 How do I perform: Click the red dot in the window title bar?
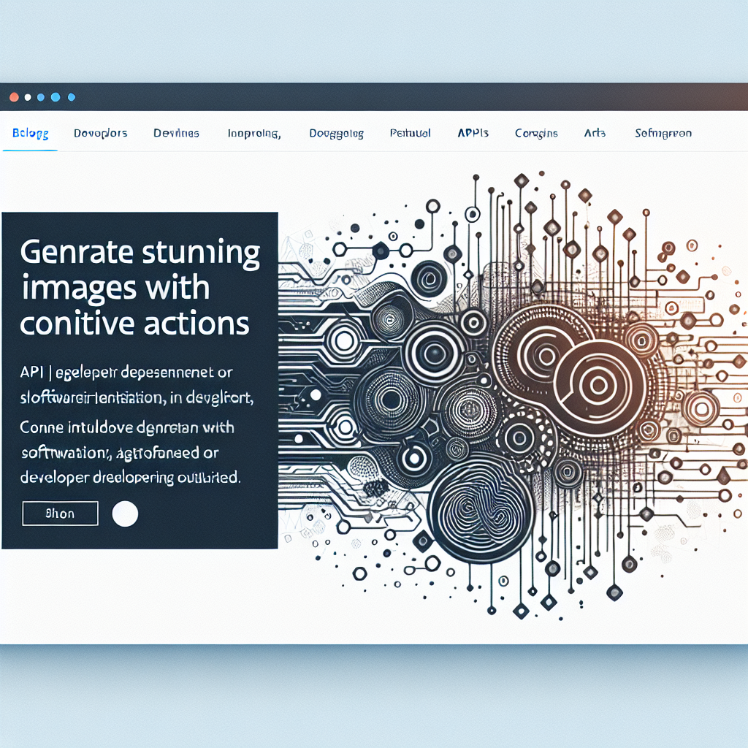point(14,96)
